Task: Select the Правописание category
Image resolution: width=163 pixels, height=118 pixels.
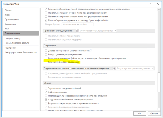Action: click(x=11, y=19)
